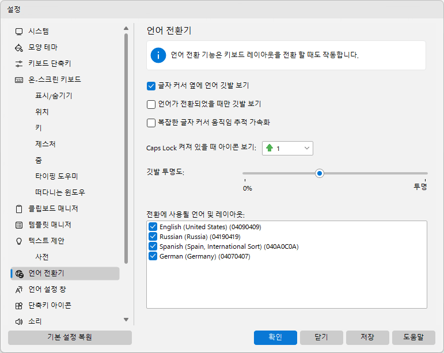Uncheck German (Germany) layout
This screenshot has height=353, width=444.
(153, 256)
